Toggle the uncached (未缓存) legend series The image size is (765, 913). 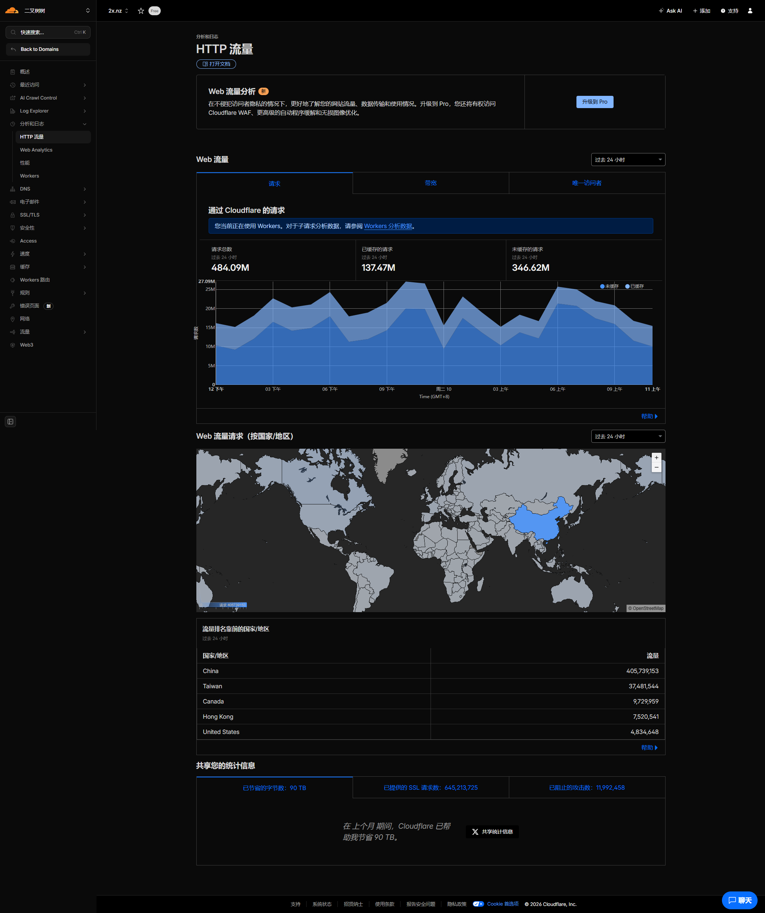[609, 286]
